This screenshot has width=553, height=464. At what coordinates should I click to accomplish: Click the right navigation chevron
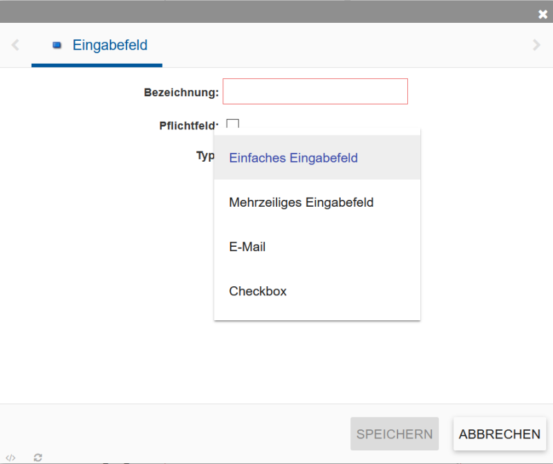[537, 44]
